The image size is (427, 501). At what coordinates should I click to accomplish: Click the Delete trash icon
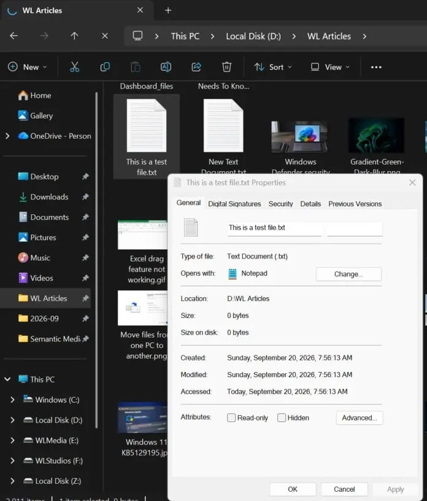tap(226, 67)
